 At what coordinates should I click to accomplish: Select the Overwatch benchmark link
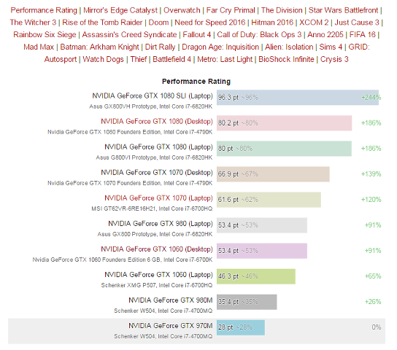point(182,10)
